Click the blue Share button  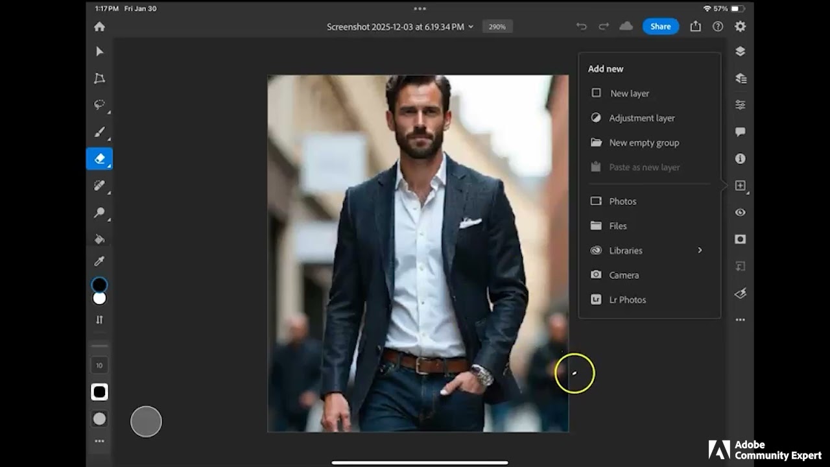pos(661,27)
